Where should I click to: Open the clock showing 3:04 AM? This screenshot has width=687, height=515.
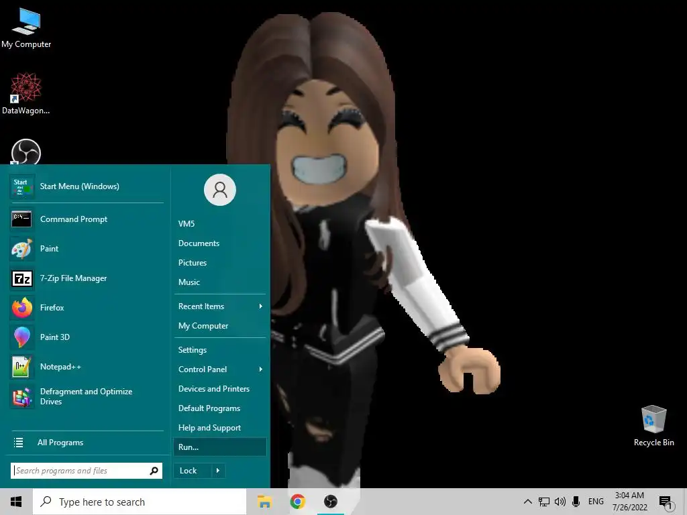coord(629,502)
